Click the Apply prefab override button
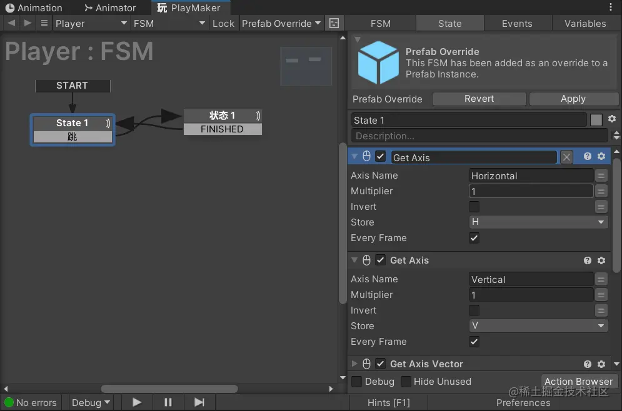The image size is (622, 411). [574, 99]
